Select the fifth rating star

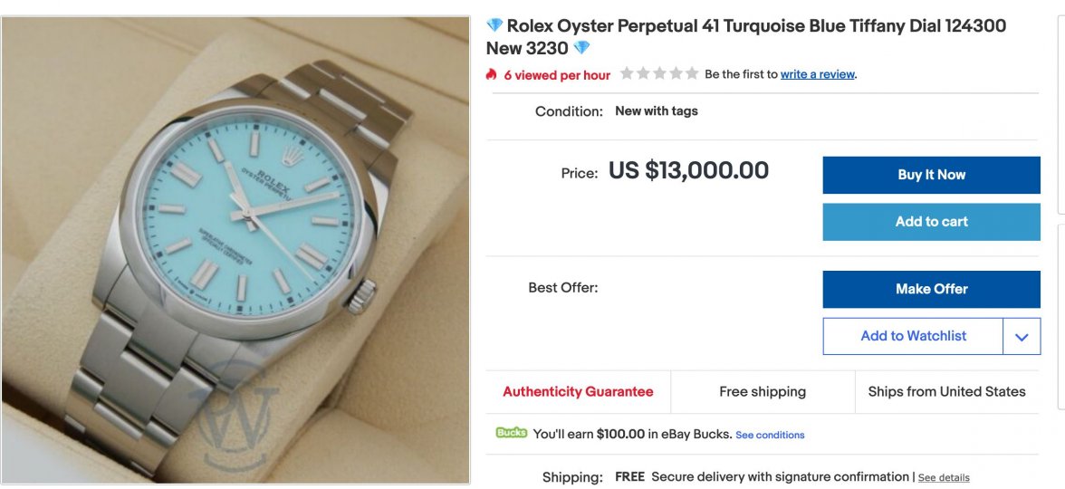pyautogui.click(x=692, y=74)
